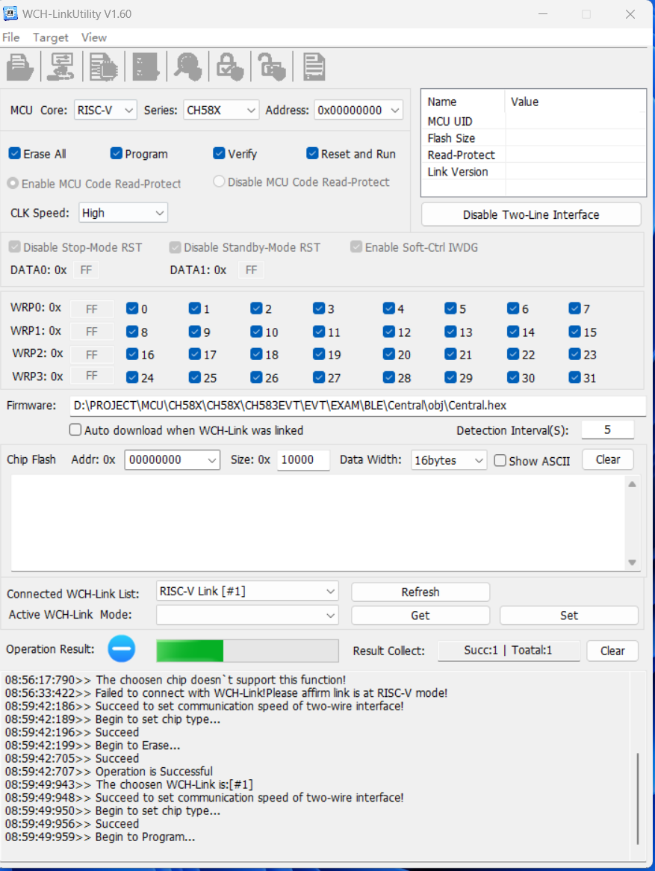The width and height of the screenshot is (655, 871).
Task: Click the Disable Two-Line Interface button
Action: [531, 214]
